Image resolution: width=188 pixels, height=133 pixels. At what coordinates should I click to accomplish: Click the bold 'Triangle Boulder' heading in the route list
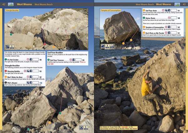click(12, 66)
